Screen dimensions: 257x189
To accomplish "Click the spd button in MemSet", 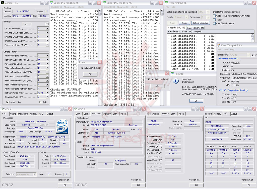I will tap(26, 24).
